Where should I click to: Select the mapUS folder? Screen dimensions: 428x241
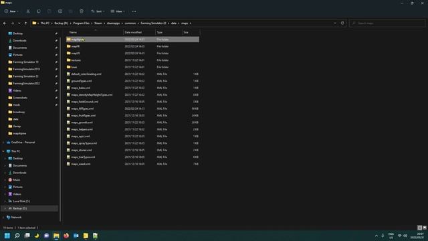tap(132, 54)
